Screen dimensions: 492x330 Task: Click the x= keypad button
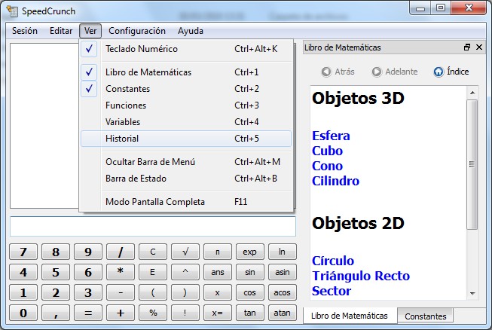(x=218, y=313)
